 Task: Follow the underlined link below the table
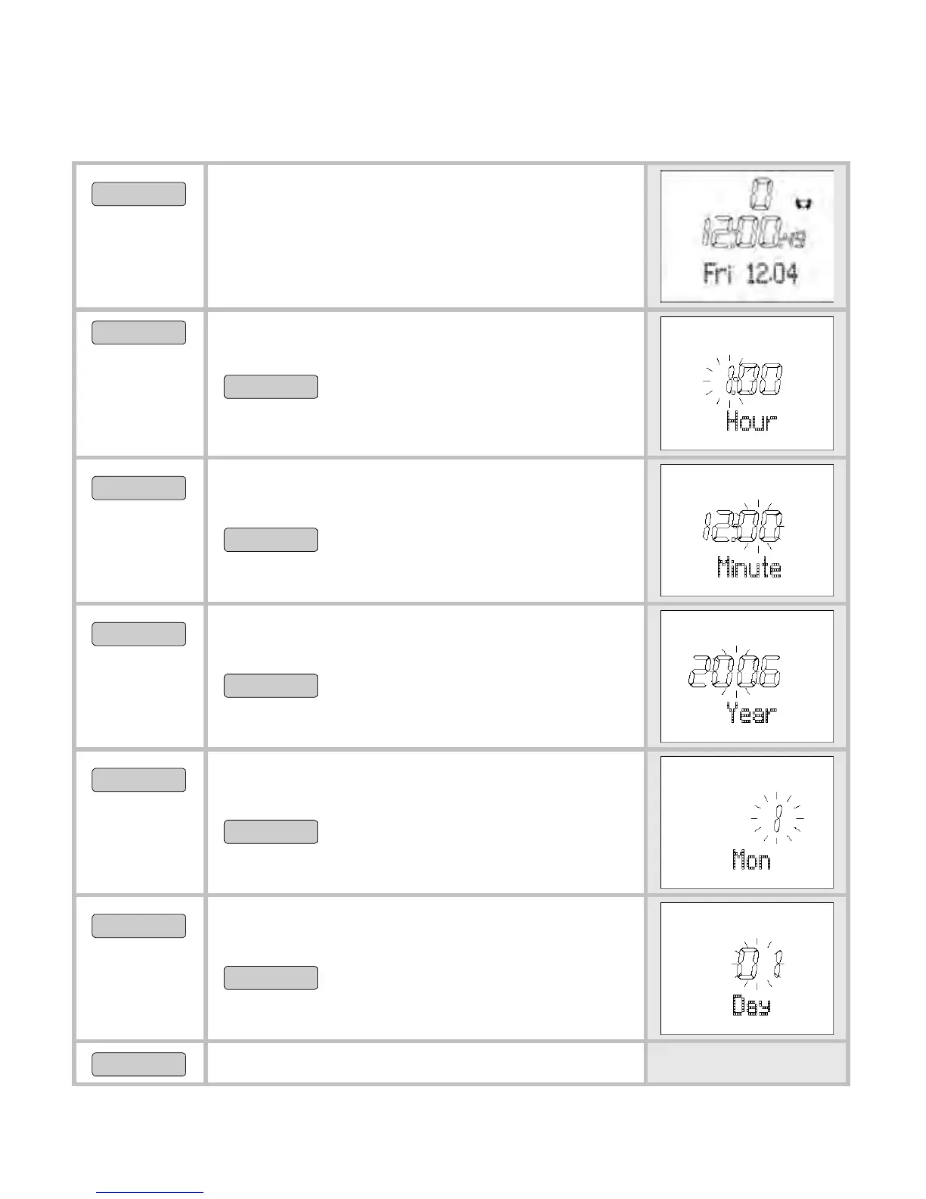[x=150, y=1192]
